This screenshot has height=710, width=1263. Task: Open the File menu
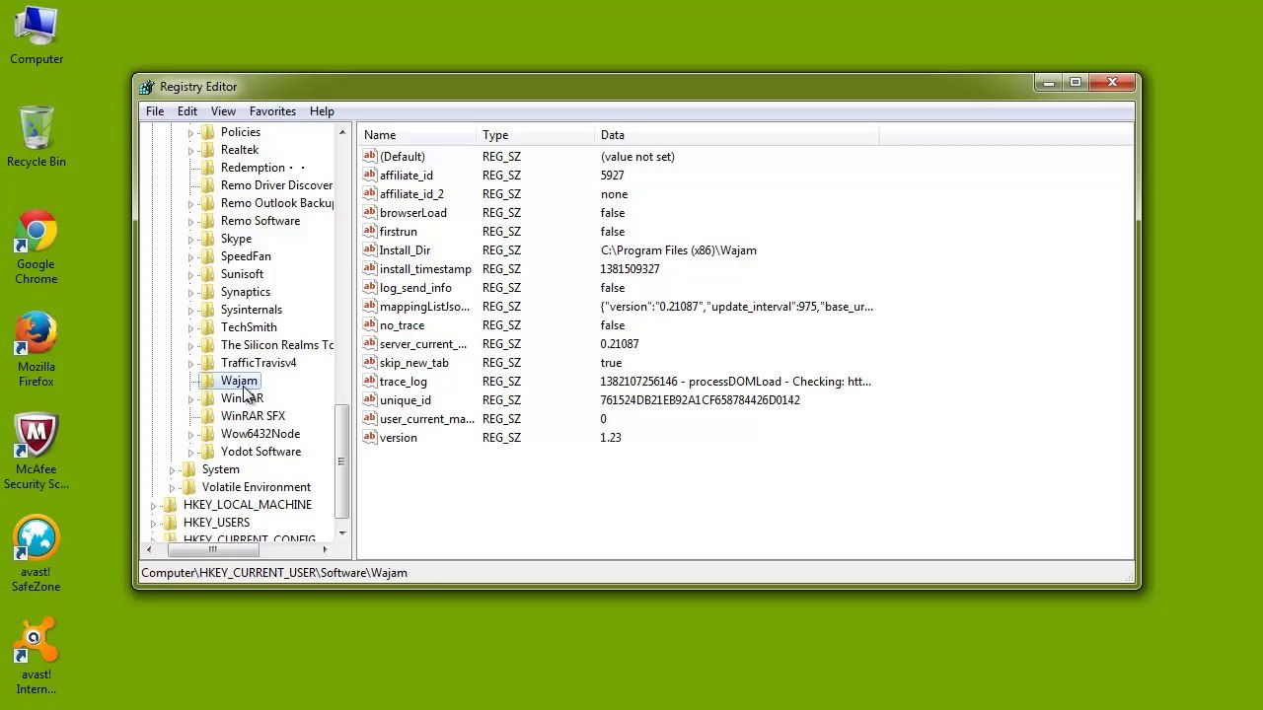click(155, 111)
